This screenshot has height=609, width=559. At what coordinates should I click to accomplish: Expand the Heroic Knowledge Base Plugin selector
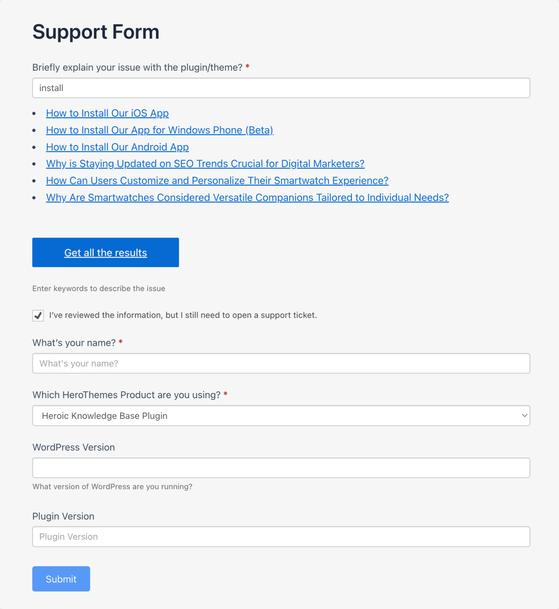click(281, 416)
